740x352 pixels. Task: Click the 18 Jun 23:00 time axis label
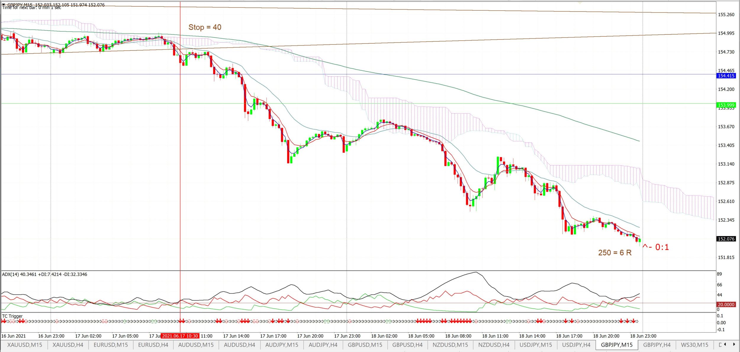pos(643,336)
